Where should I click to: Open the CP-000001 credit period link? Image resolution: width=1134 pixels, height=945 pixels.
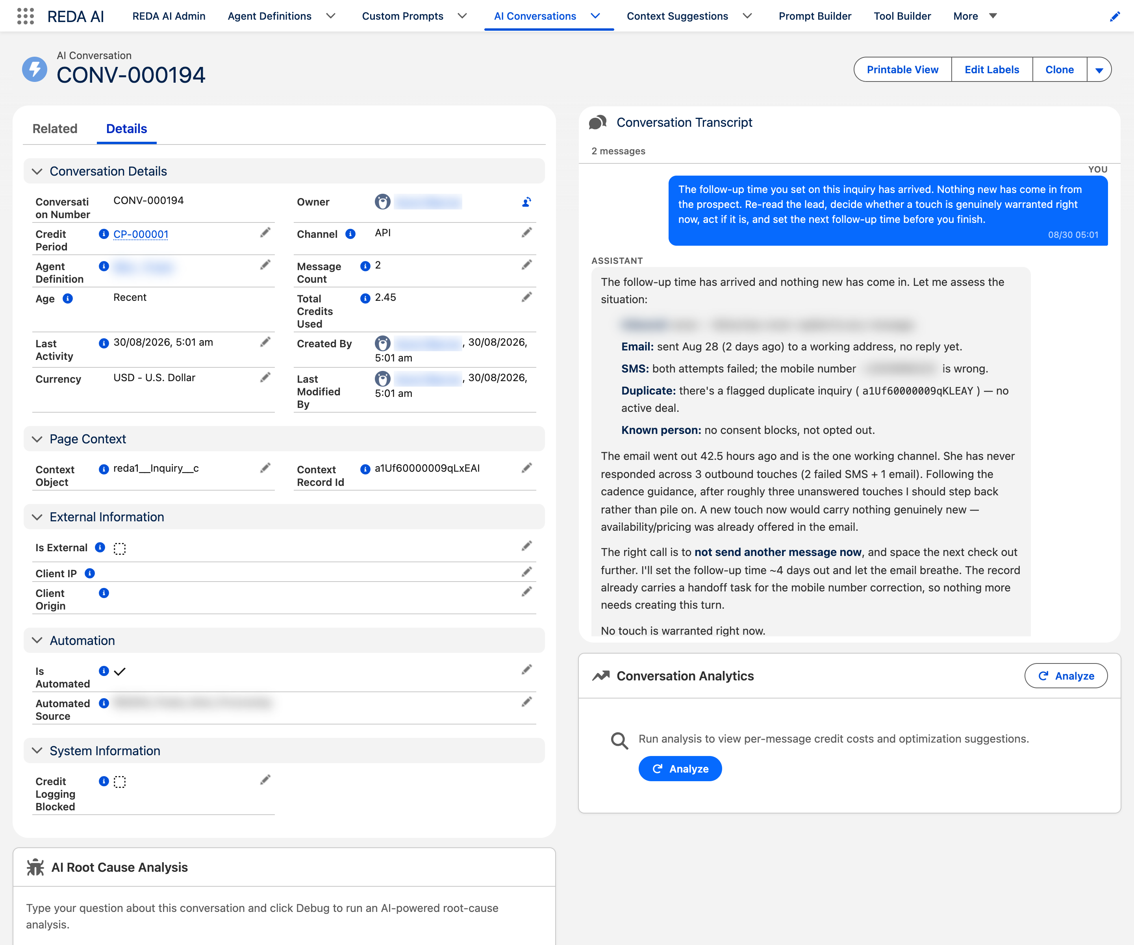point(141,234)
